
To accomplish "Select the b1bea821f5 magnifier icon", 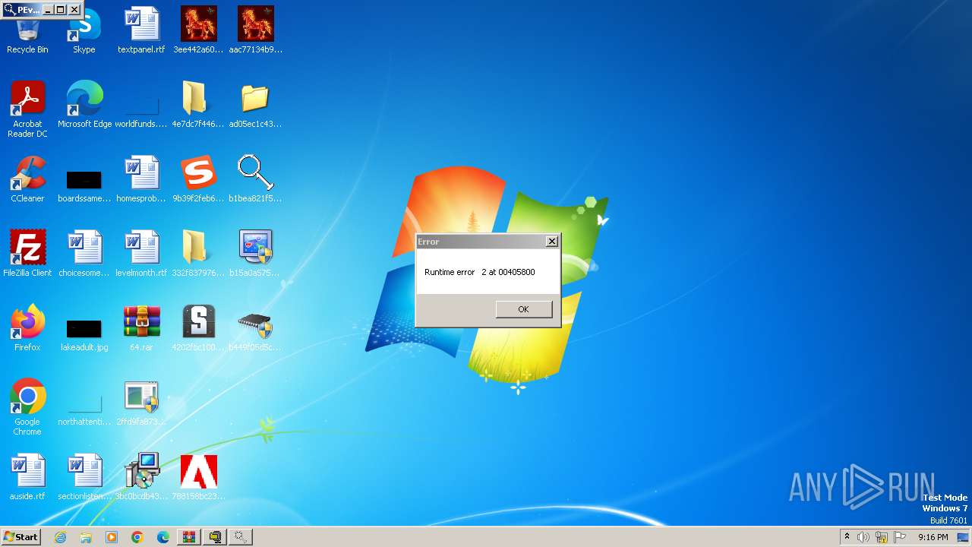I will [x=255, y=180].
